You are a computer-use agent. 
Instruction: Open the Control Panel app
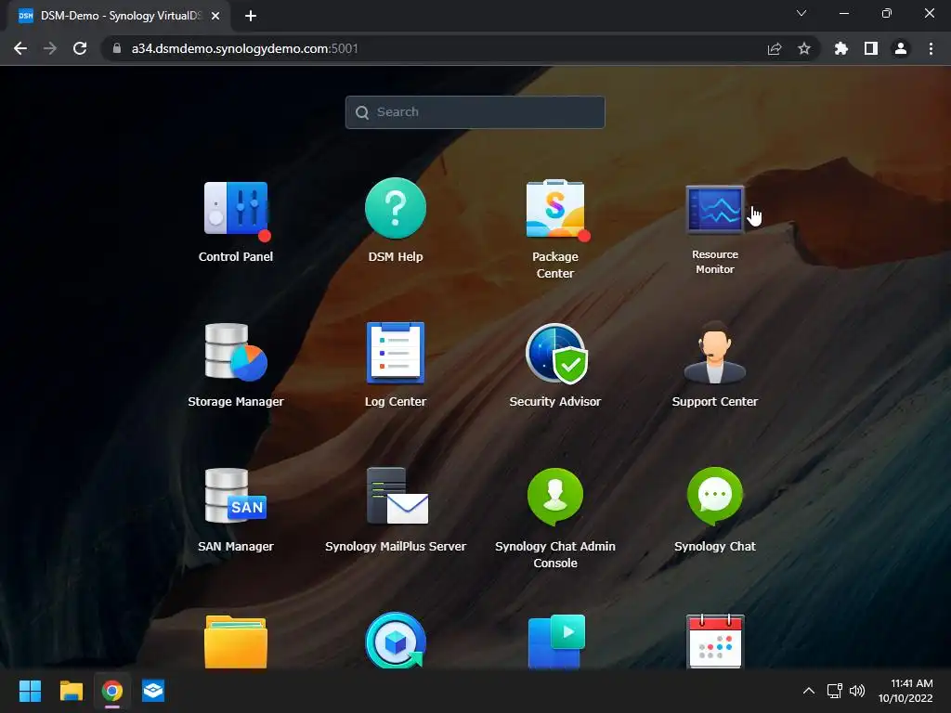pos(236,209)
